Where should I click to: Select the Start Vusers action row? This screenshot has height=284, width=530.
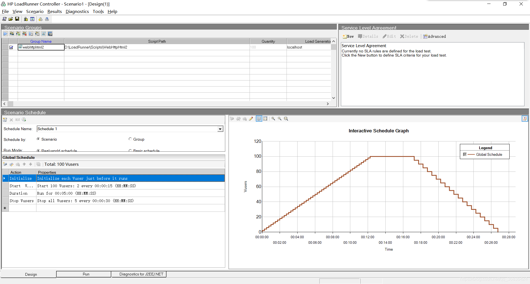(x=113, y=186)
